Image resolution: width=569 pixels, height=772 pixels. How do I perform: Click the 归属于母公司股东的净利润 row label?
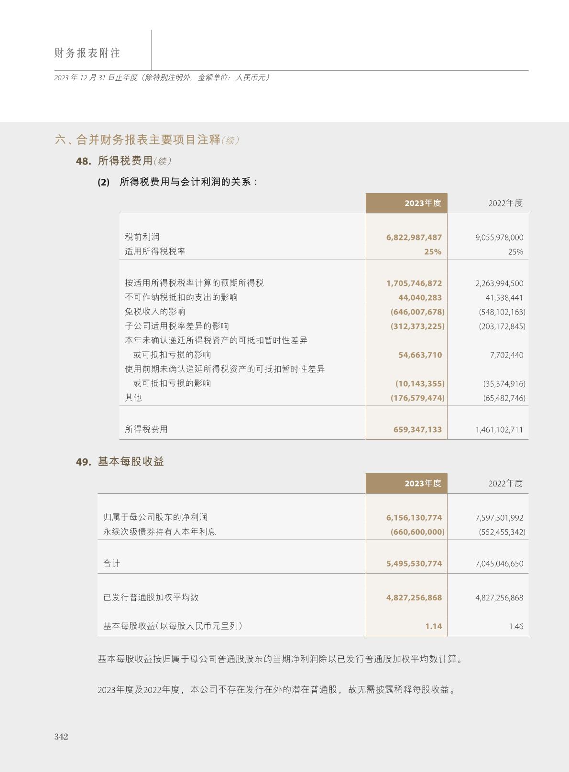[155, 517]
